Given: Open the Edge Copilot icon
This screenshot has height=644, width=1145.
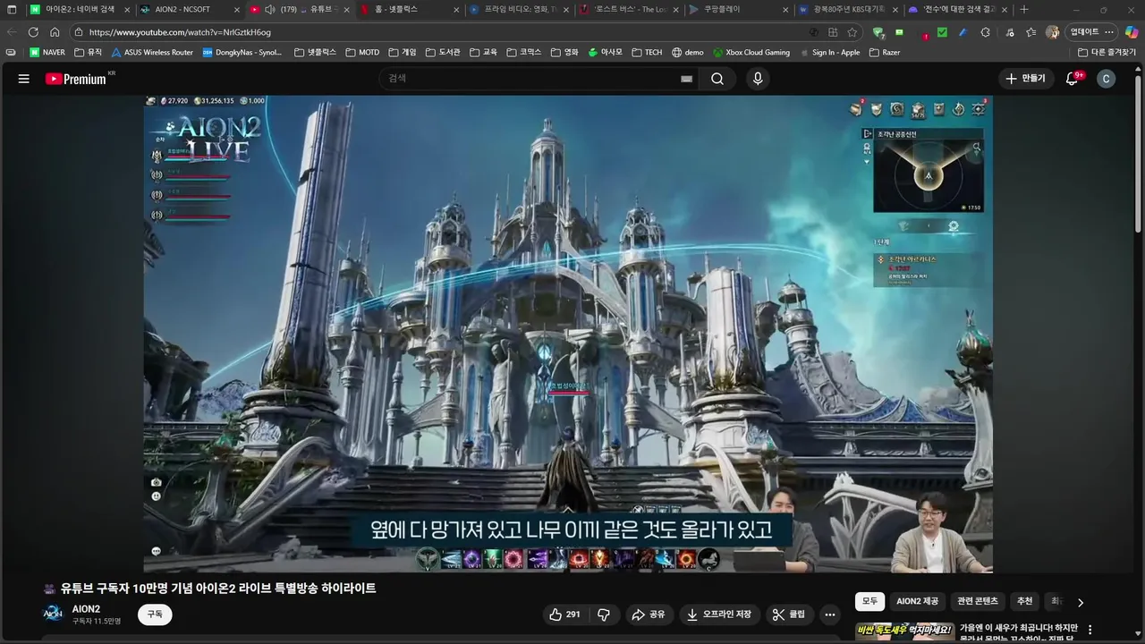Looking at the screenshot, I should click(x=1131, y=32).
